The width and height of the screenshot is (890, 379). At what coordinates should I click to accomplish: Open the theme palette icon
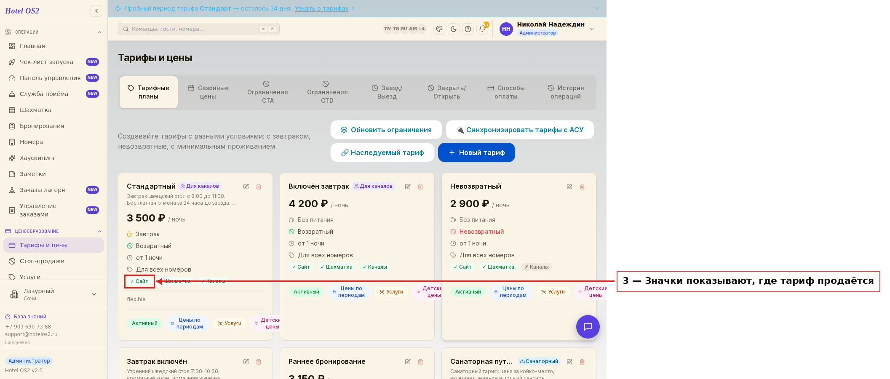[x=439, y=29]
